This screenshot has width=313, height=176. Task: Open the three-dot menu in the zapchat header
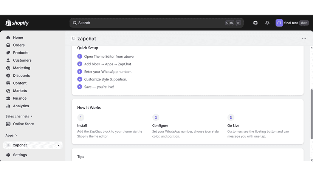click(x=304, y=39)
